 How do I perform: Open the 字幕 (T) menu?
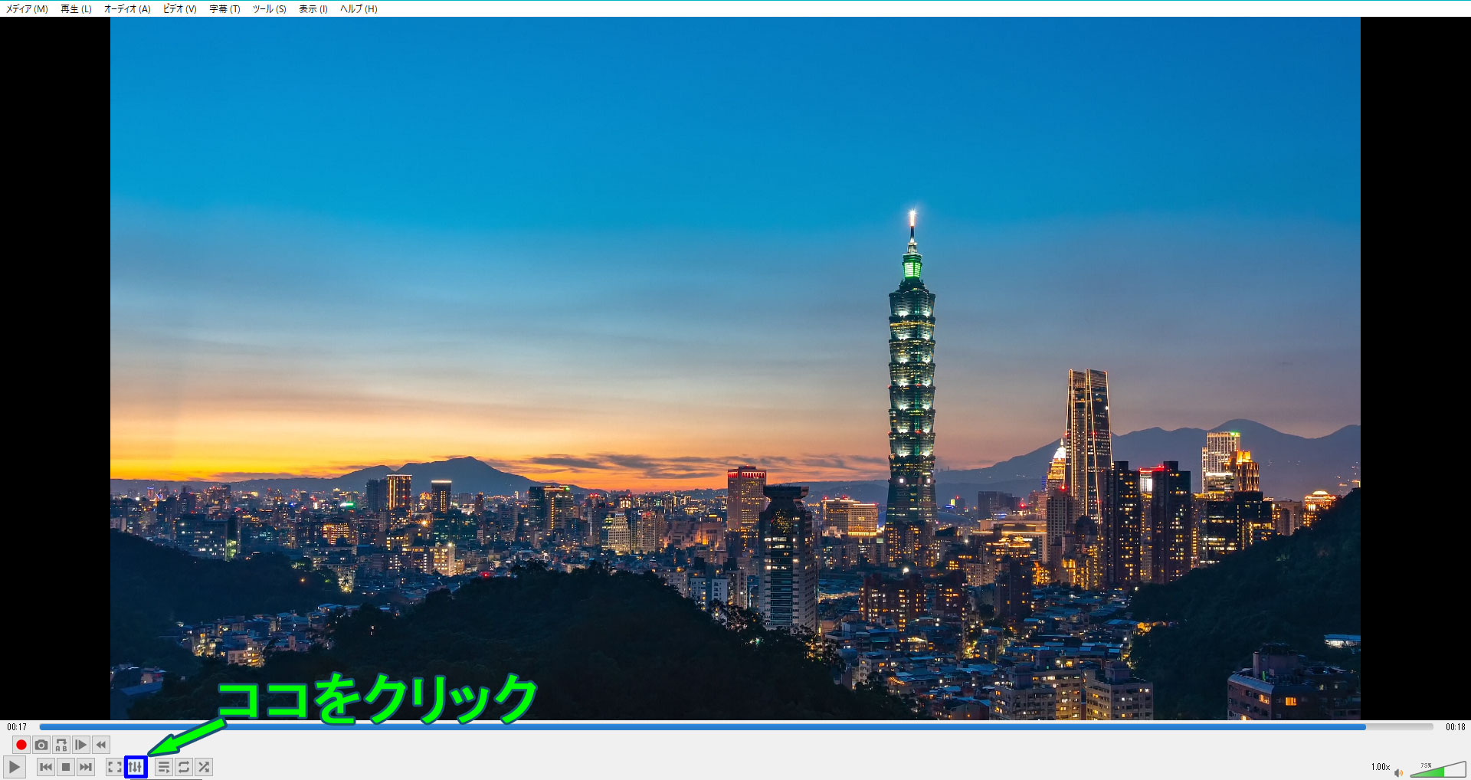(224, 9)
